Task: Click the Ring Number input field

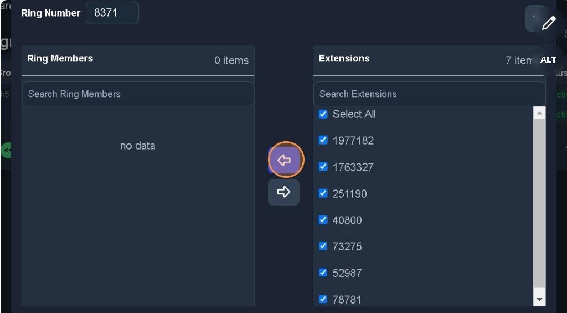Action: click(x=112, y=13)
